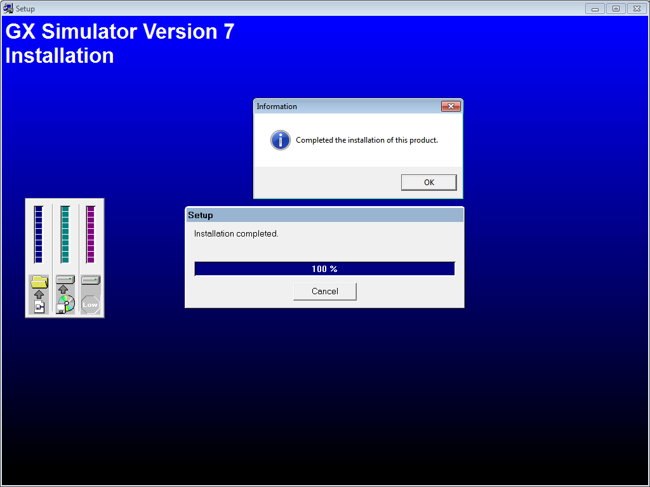
Task: Click the purple vertical progress gauge
Action: (x=90, y=235)
